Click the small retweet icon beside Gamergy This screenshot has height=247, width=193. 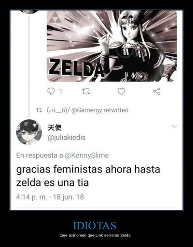39,110
